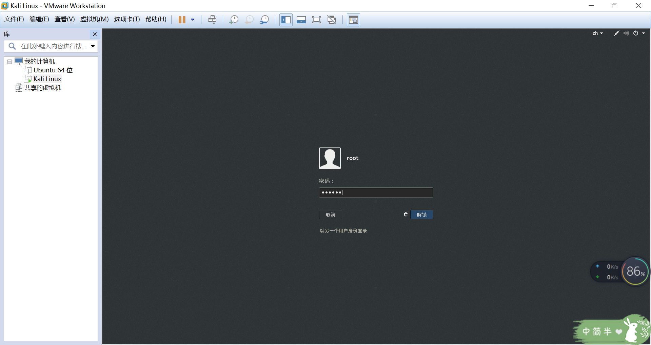Select 共享的虚拟机 in the library
Screen dimensions: 651x345
(42, 88)
